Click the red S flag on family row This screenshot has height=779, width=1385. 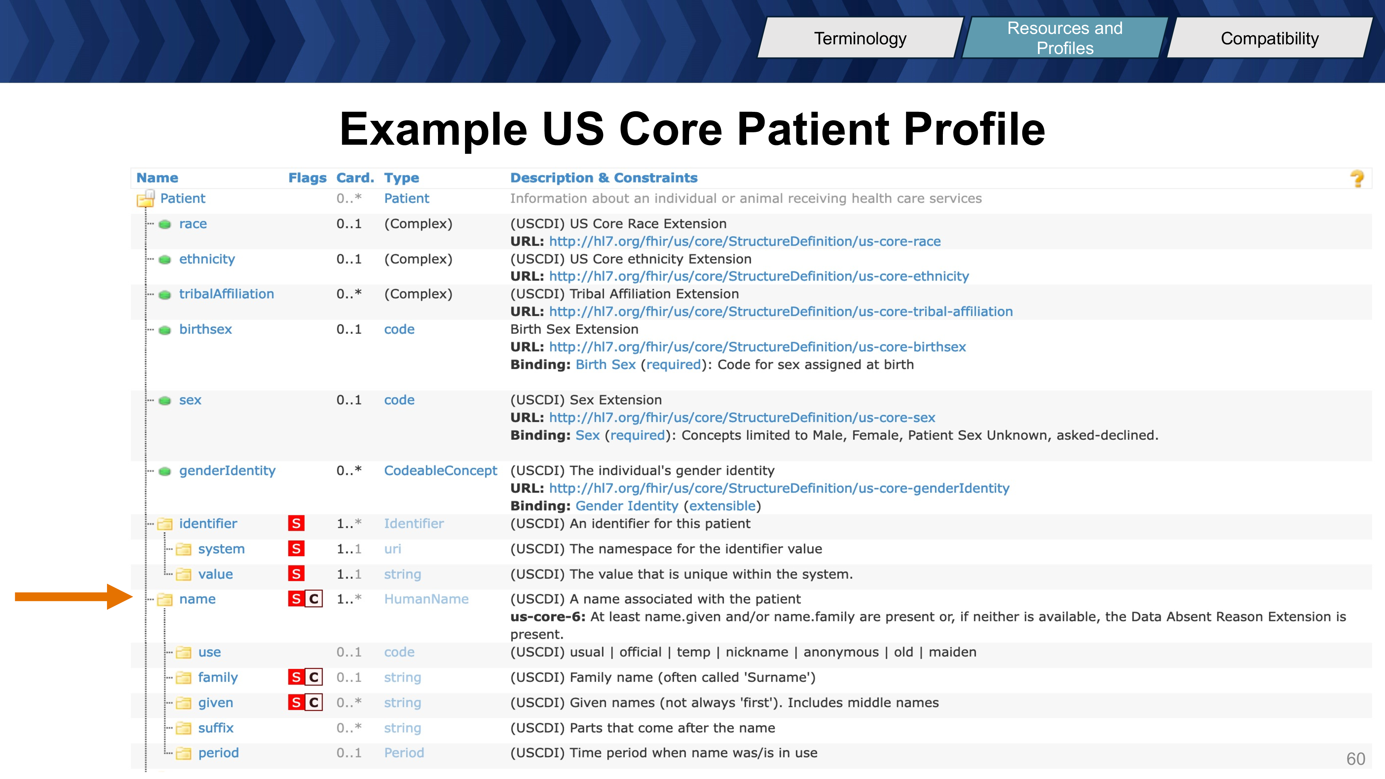coord(296,678)
